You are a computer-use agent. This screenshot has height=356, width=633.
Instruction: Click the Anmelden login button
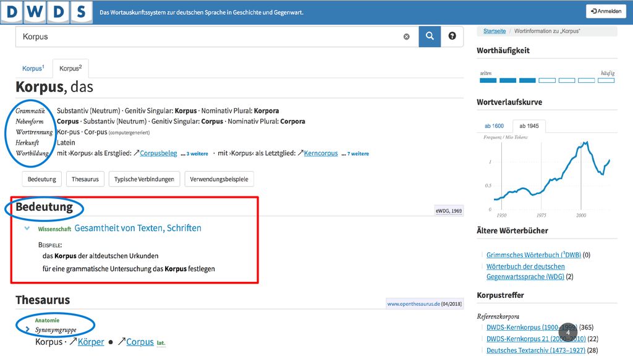coord(606,11)
